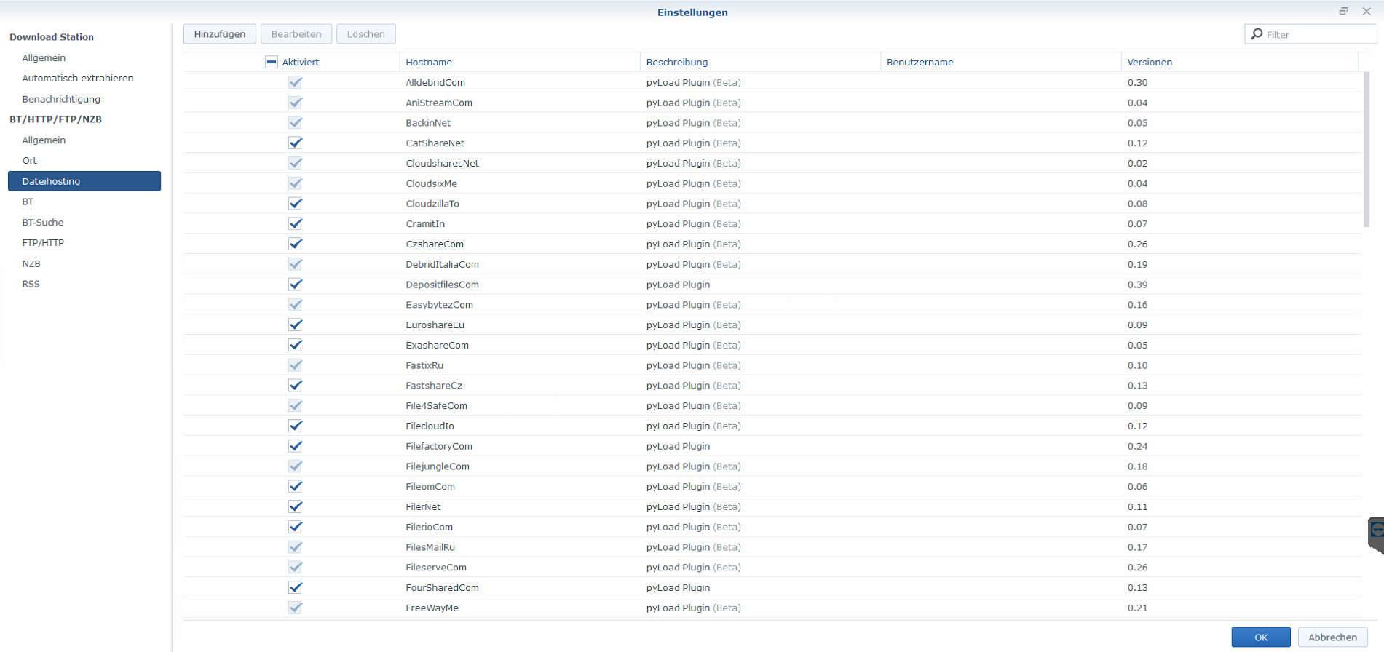1384x652 pixels.
Task: Restore the Einstellungen window size
Action: [x=1343, y=11]
